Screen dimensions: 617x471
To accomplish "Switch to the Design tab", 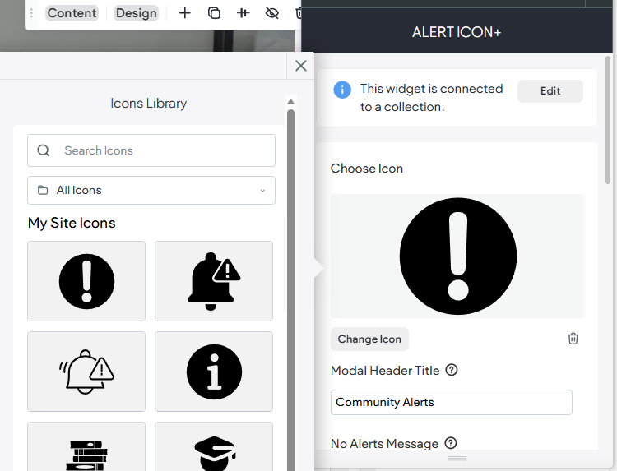I will [x=136, y=13].
